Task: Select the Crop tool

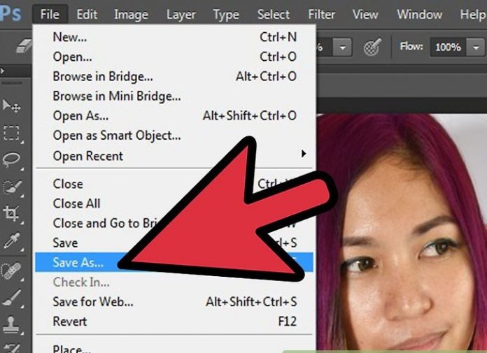Action: (11, 214)
